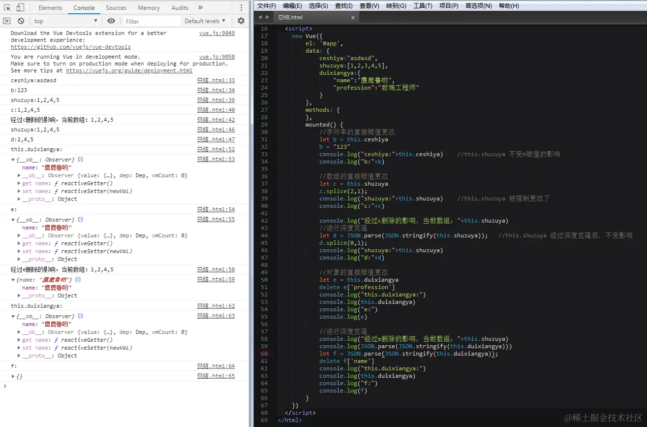Open the DevTools three-dot customize menu
This screenshot has width=647, height=427.
241,7
